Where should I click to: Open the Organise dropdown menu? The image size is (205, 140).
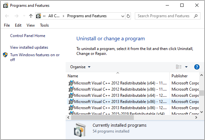80,67
